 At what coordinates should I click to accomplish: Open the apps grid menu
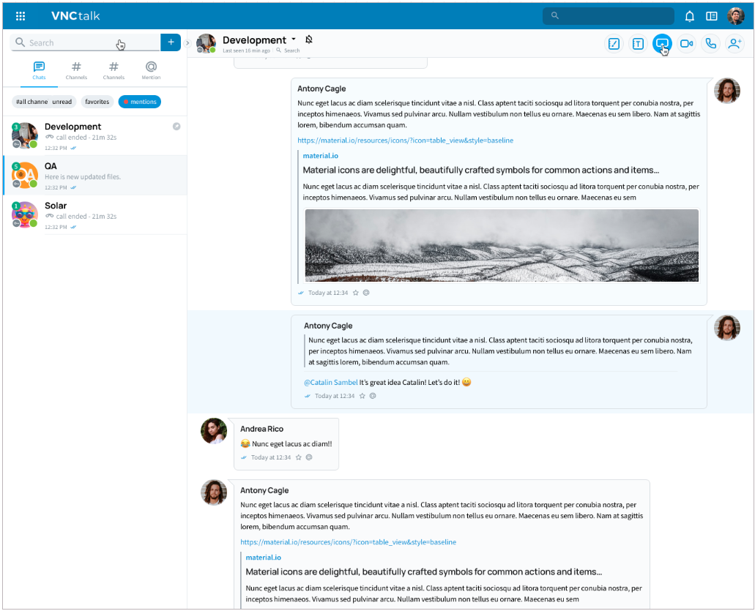pyautogui.click(x=21, y=16)
